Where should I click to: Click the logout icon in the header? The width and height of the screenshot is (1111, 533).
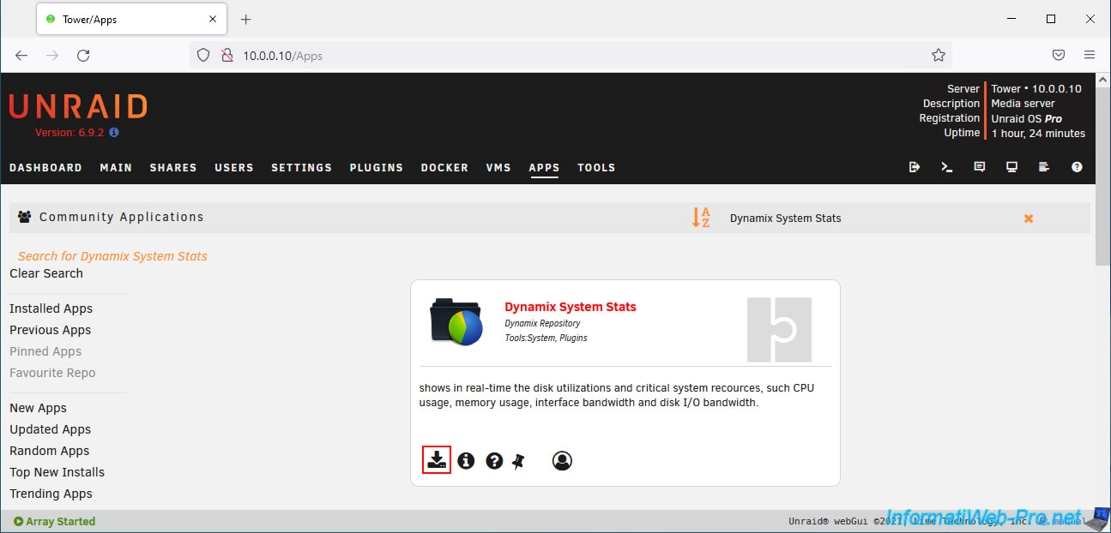tap(915, 167)
